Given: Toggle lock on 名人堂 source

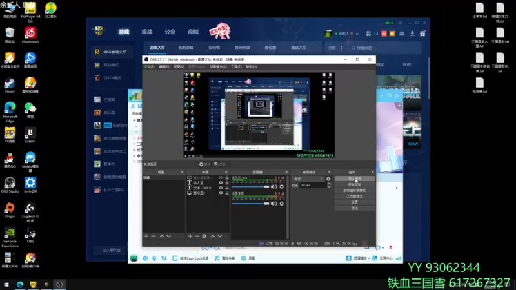Looking at the screenshot, I should click(227, 183).
